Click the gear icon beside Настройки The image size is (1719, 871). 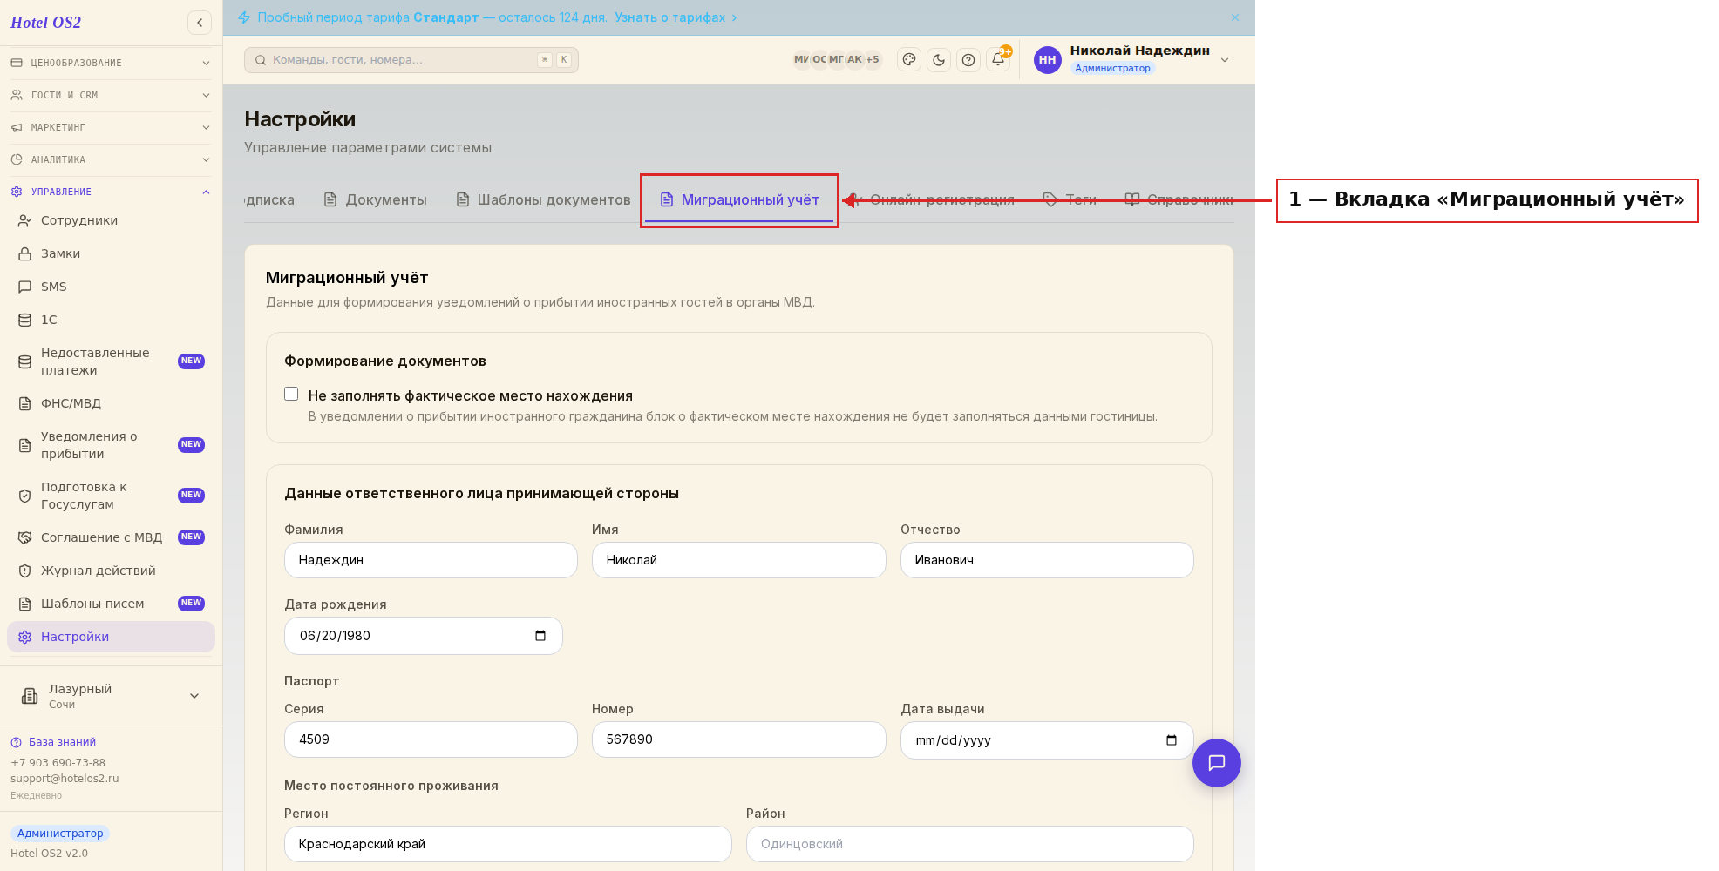[x=25, y=638]
